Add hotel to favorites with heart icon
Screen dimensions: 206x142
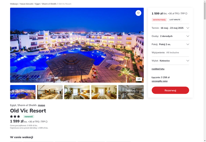(x=138, y=13)
